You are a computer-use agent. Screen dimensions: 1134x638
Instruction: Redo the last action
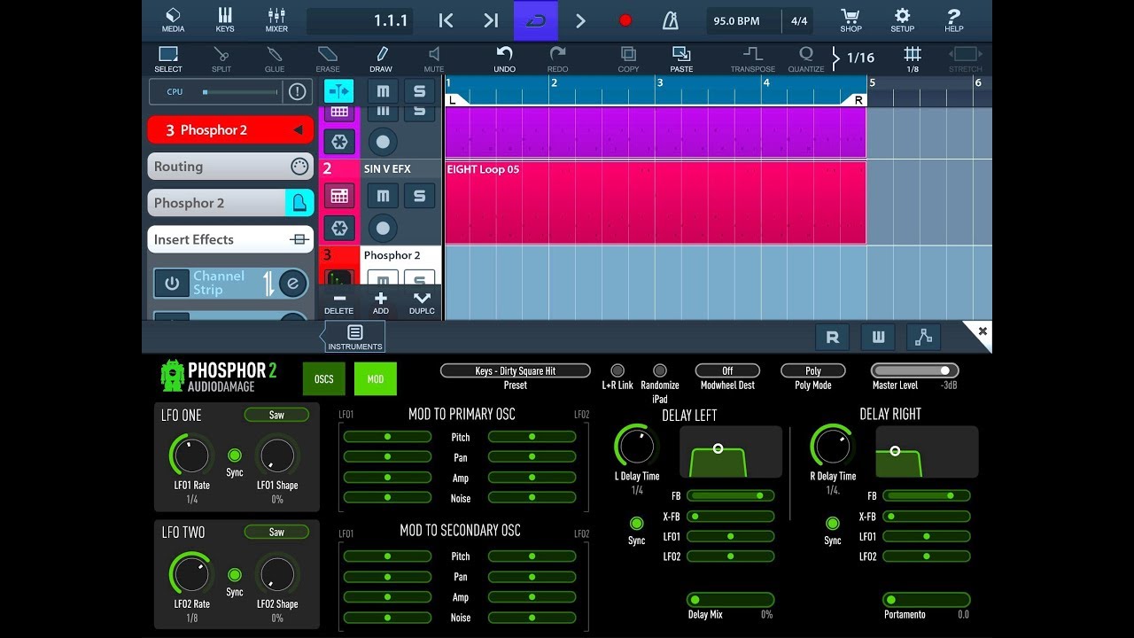coord(557,59)
